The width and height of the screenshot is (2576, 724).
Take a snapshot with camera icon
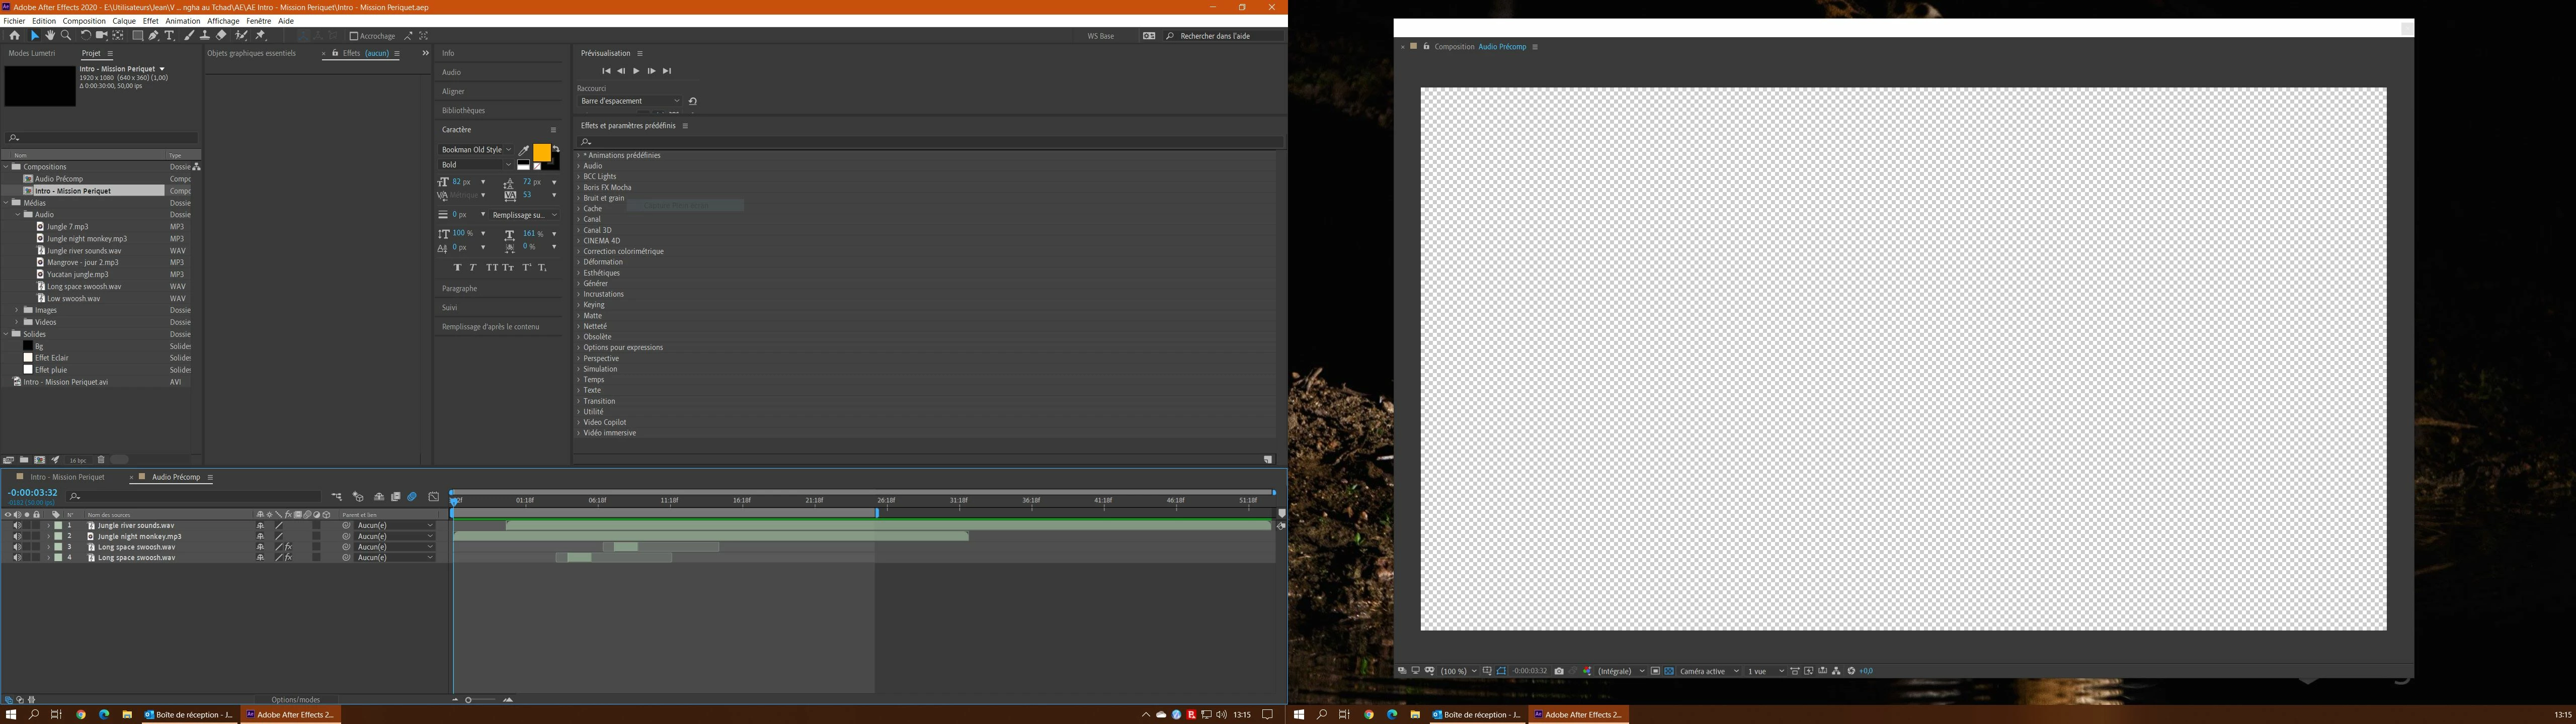[x=1559, y=671]
